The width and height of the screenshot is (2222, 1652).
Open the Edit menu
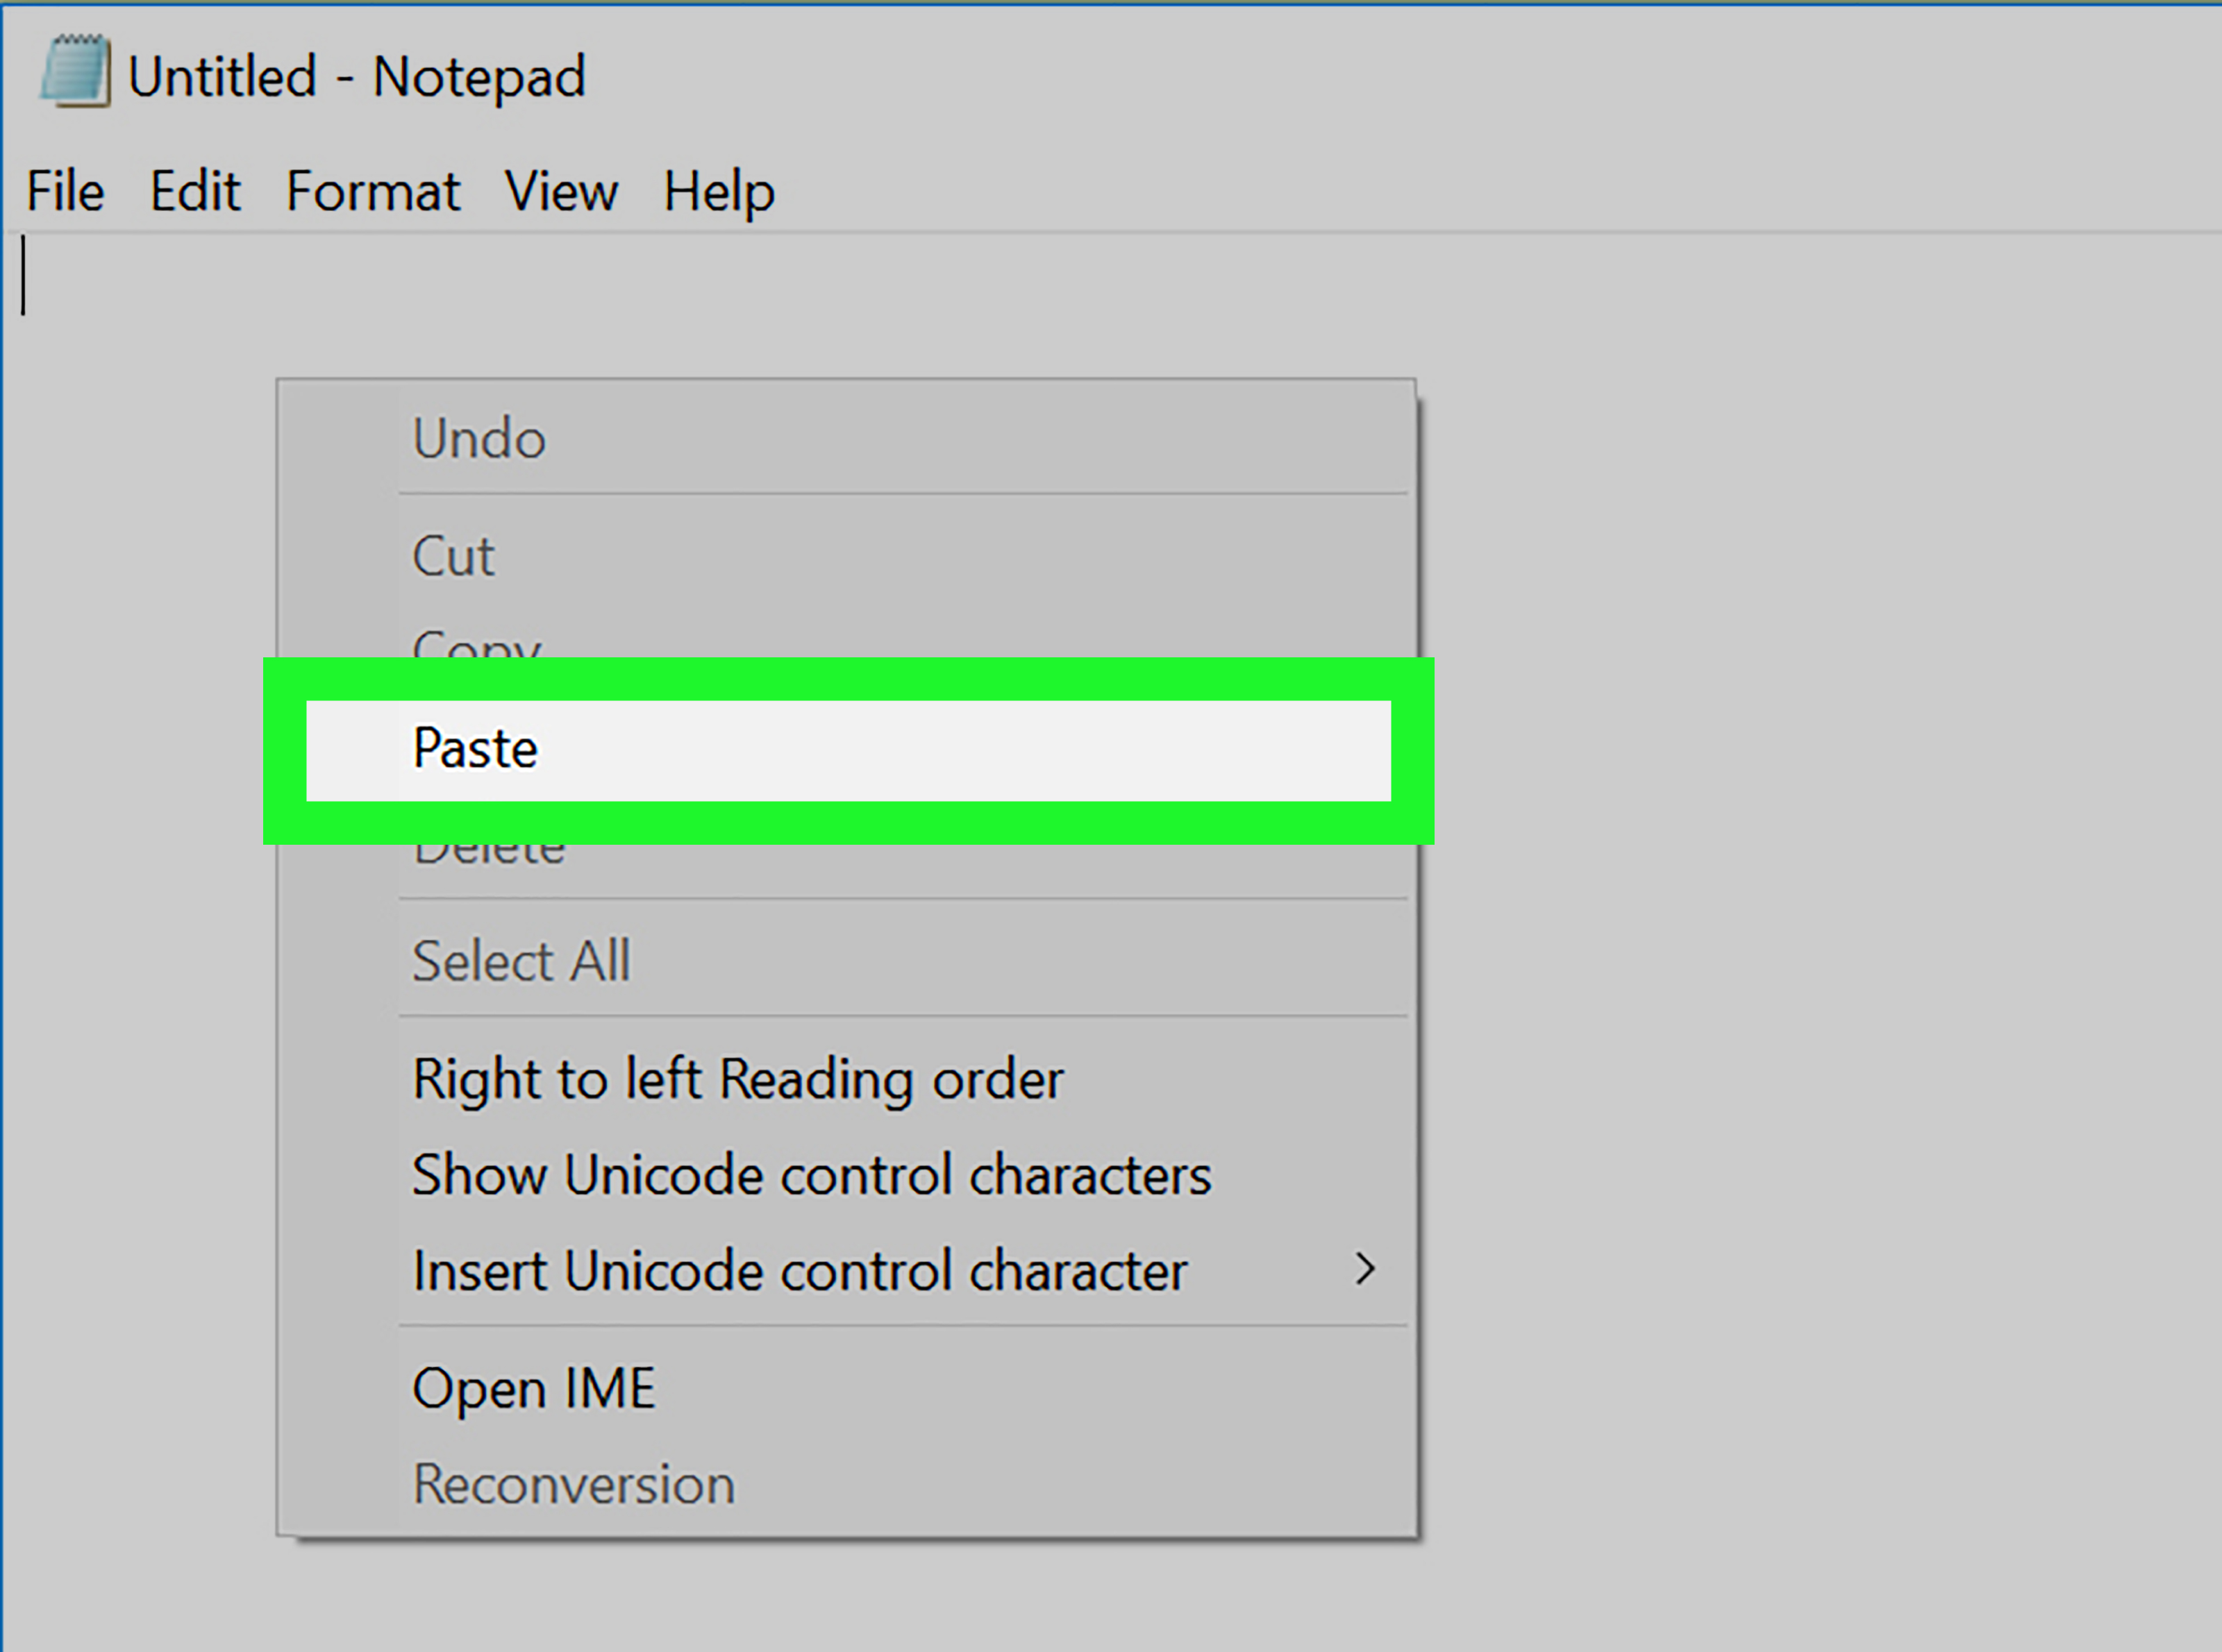coord(195,191)
